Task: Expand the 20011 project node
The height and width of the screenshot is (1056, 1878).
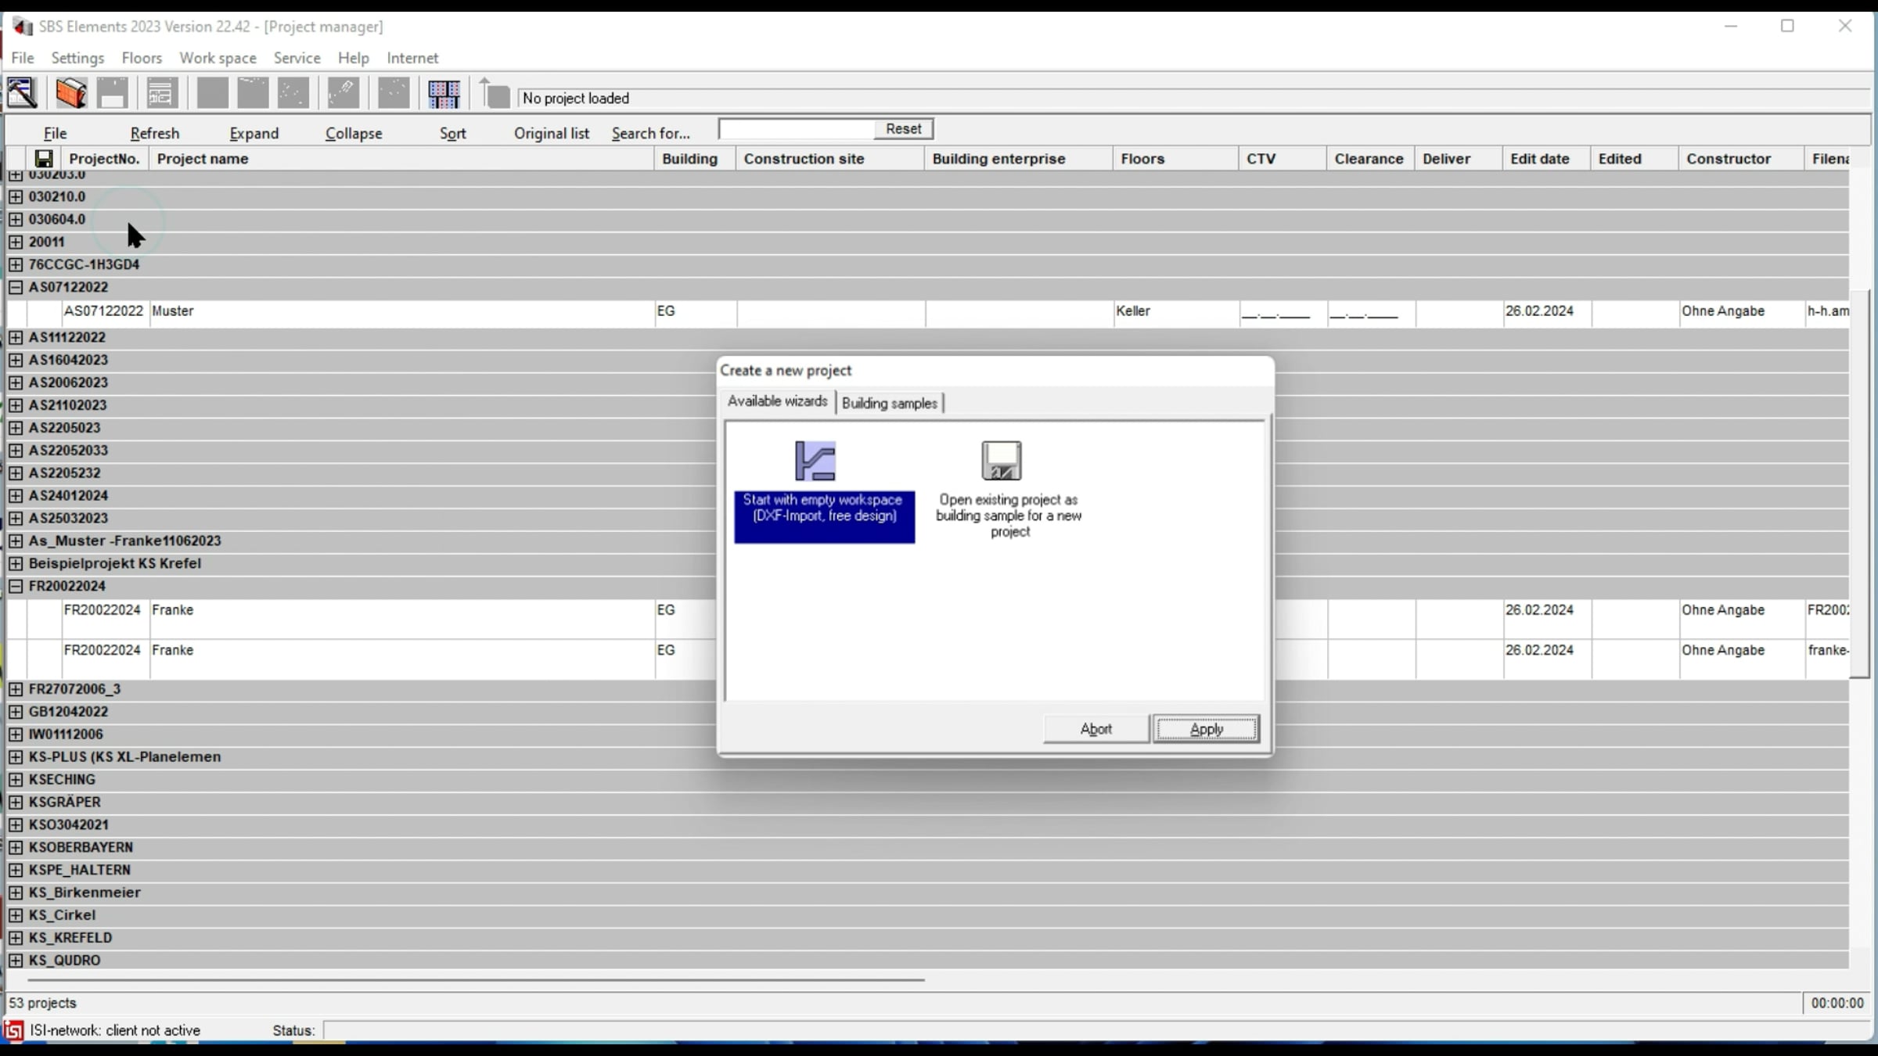Action: [x=16, y=242]
